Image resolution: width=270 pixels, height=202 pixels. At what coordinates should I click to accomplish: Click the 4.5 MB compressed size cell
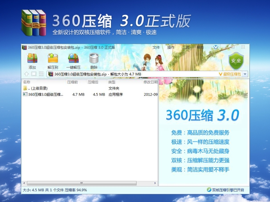[x=99, y=95]
